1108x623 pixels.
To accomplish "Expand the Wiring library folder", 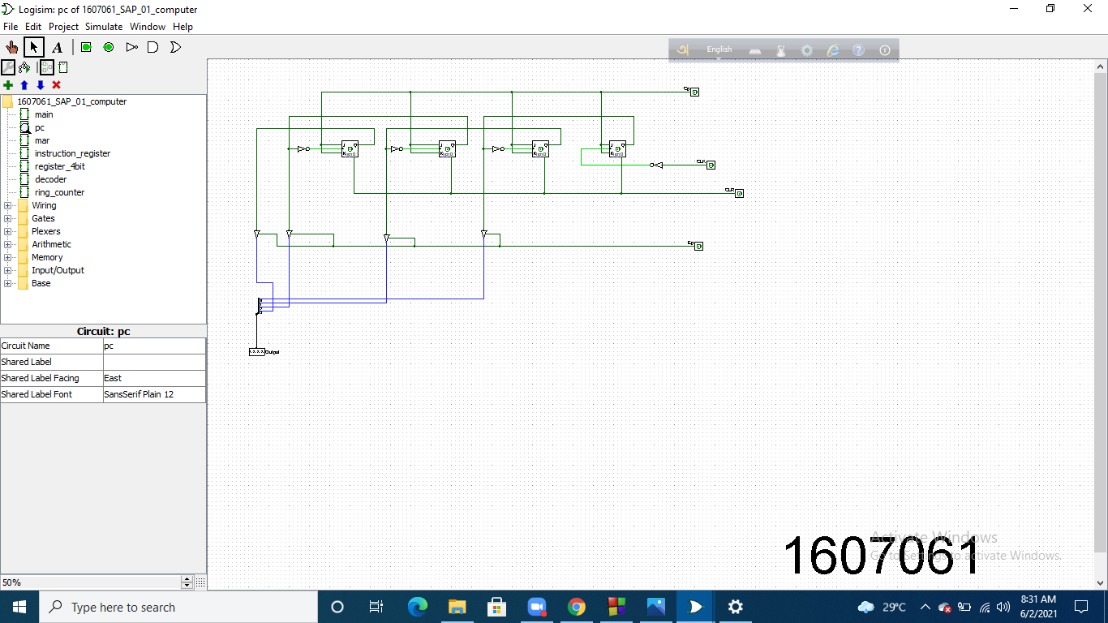I will [6, 205].
